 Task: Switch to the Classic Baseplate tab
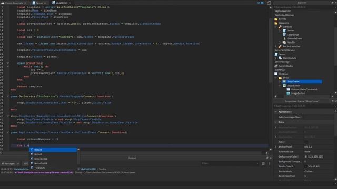pos(14,3)
